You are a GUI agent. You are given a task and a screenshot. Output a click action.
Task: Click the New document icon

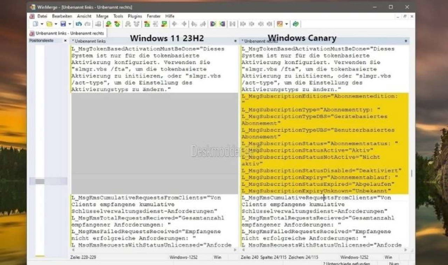click(35, 24)
